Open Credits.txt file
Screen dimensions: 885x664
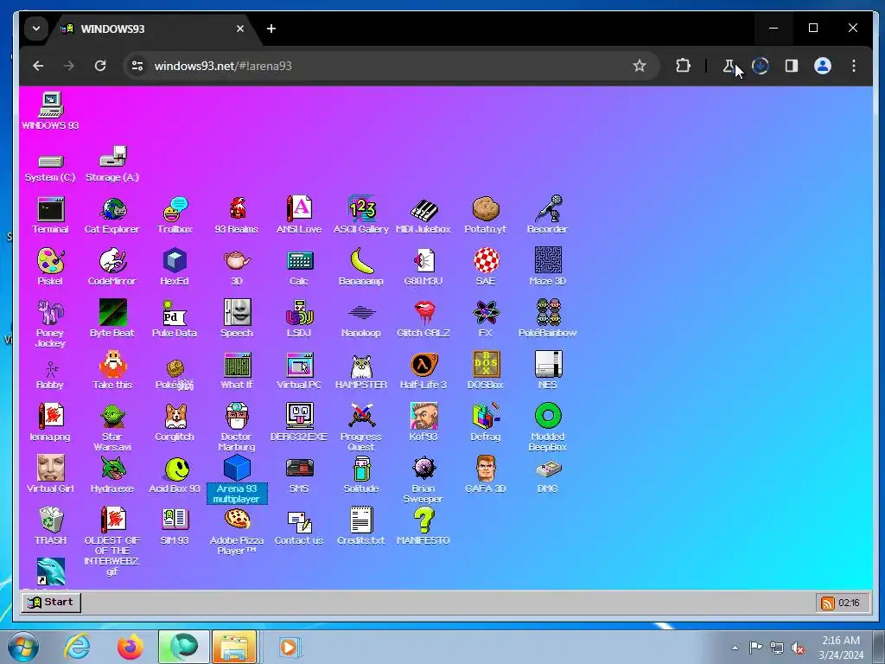point(361,526)
